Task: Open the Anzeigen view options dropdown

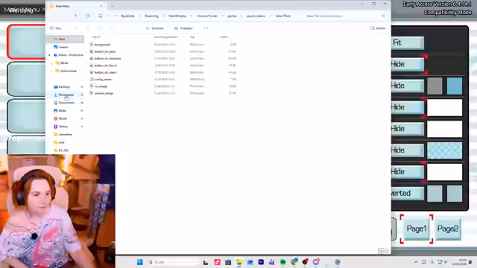Action: click(184, 28)
